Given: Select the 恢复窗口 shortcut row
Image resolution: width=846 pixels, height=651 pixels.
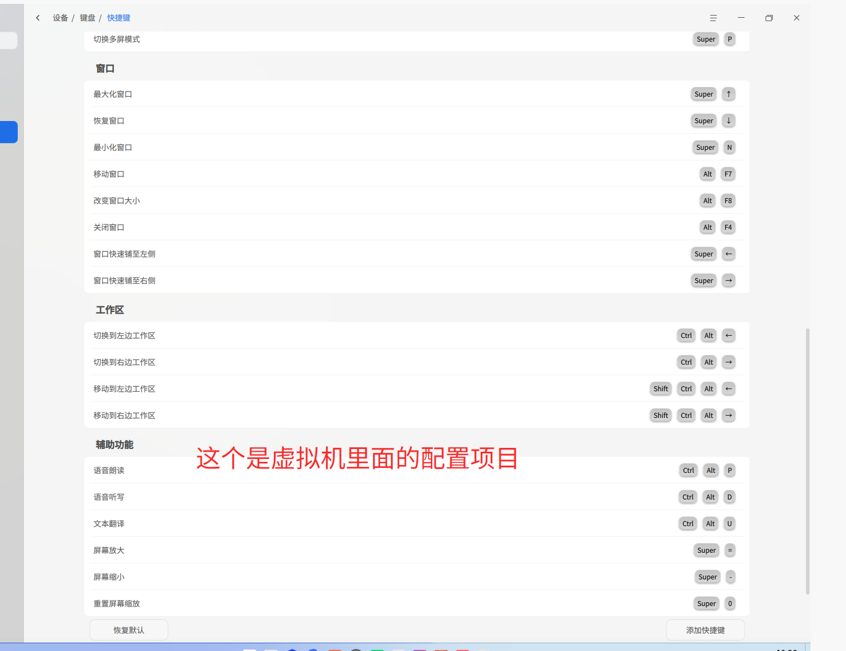Looking at the screenshot, I should pos(417,120).
